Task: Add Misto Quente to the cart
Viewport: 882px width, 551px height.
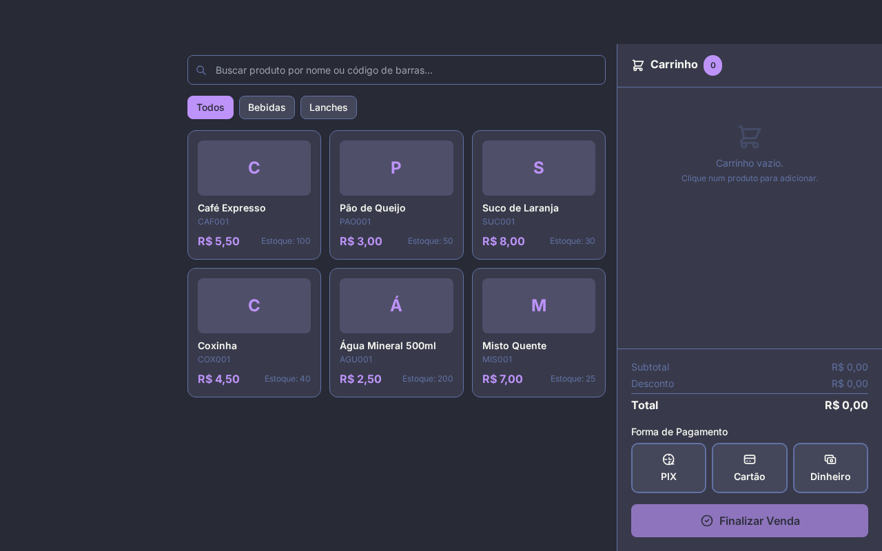Action: point(539,333)
